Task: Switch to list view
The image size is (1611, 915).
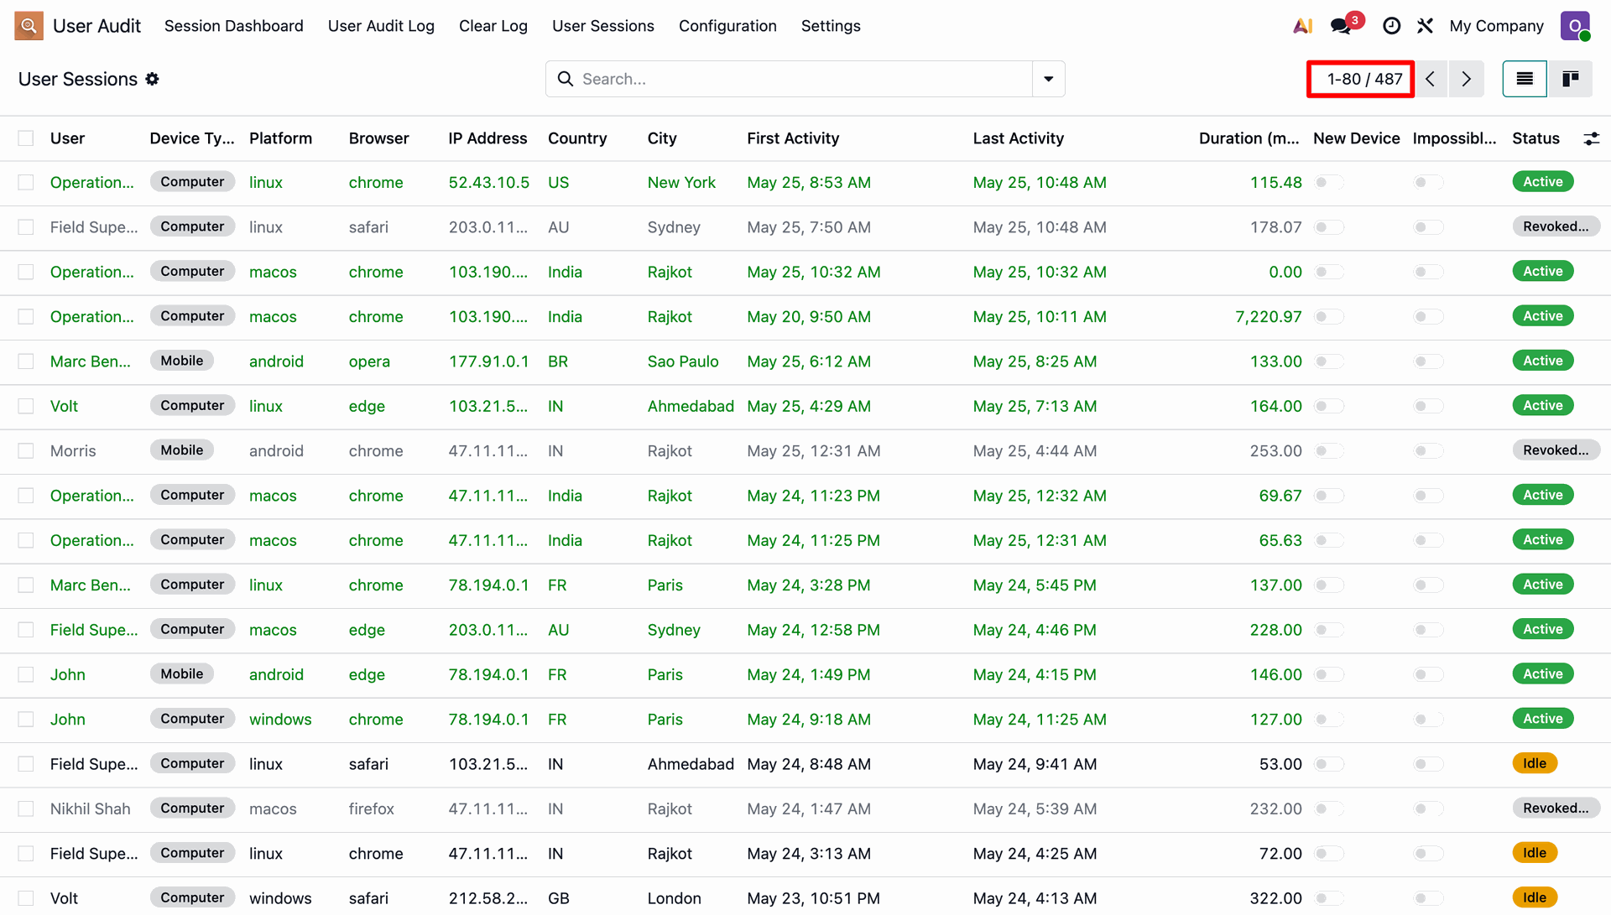Action: tap(1525, 79)
